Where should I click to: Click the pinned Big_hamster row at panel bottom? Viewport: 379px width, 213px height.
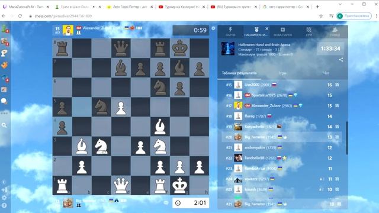point(282,204)
